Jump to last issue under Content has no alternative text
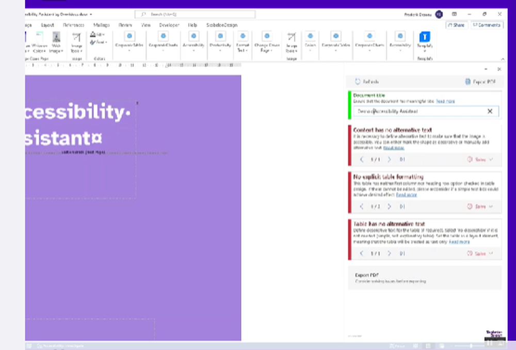The height and width of the screenshot is (350, 516). coord(402,160)
